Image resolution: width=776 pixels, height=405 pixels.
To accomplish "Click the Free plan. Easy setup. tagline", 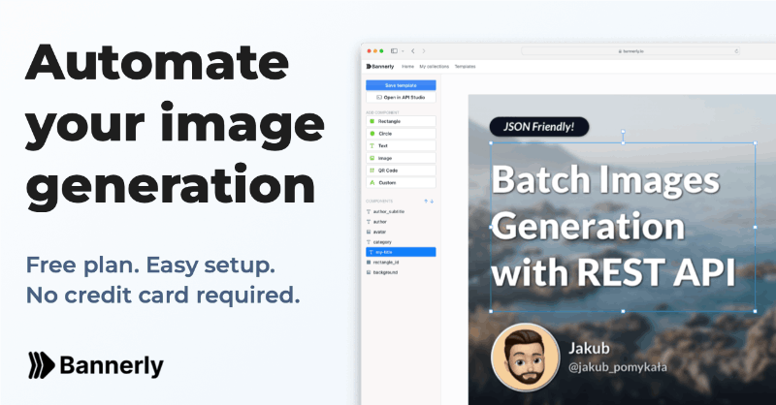I will (150, 265).
